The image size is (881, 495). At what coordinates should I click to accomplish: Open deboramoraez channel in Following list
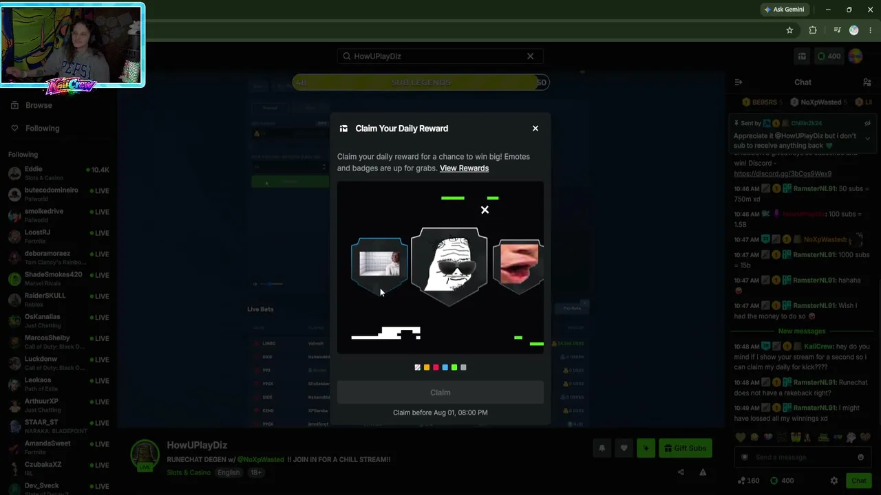59,258
